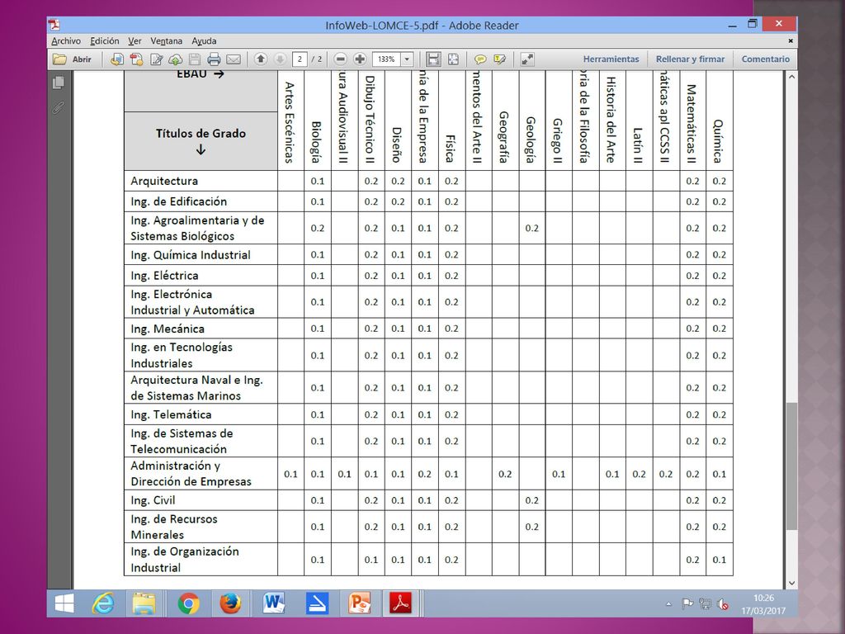Screen dimensions: 845x634
Task: Switch to read mode view
Action: tap(527, 59)
